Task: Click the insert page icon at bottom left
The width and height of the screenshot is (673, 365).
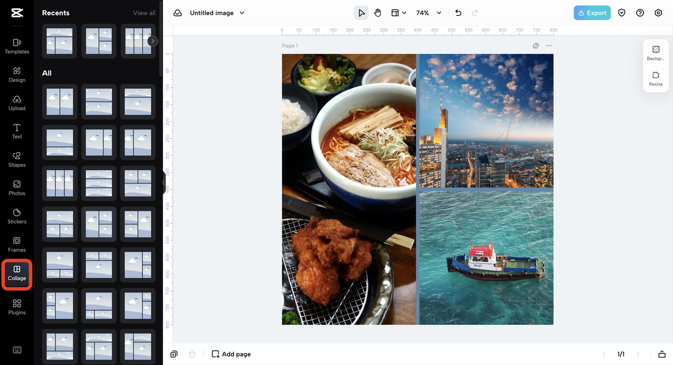Action: (174, 354)
